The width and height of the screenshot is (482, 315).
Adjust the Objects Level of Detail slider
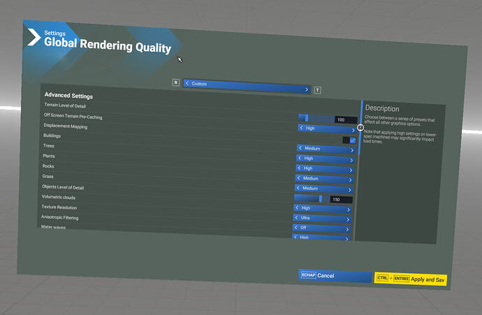pos(312,198)
